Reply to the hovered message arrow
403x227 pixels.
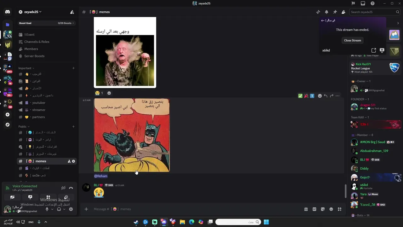pyautogui.click(x=326, y=96)
